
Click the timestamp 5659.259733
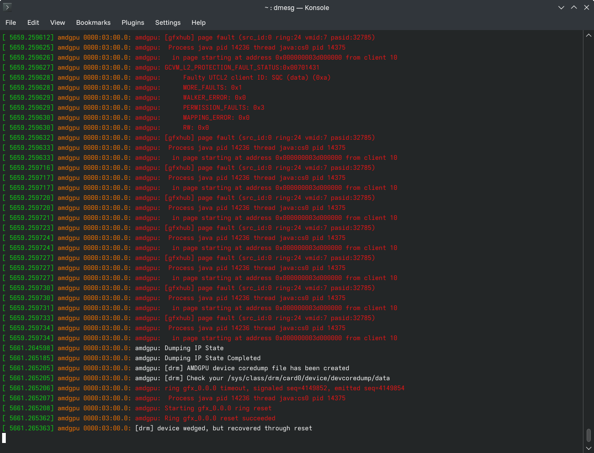[30, 318]
